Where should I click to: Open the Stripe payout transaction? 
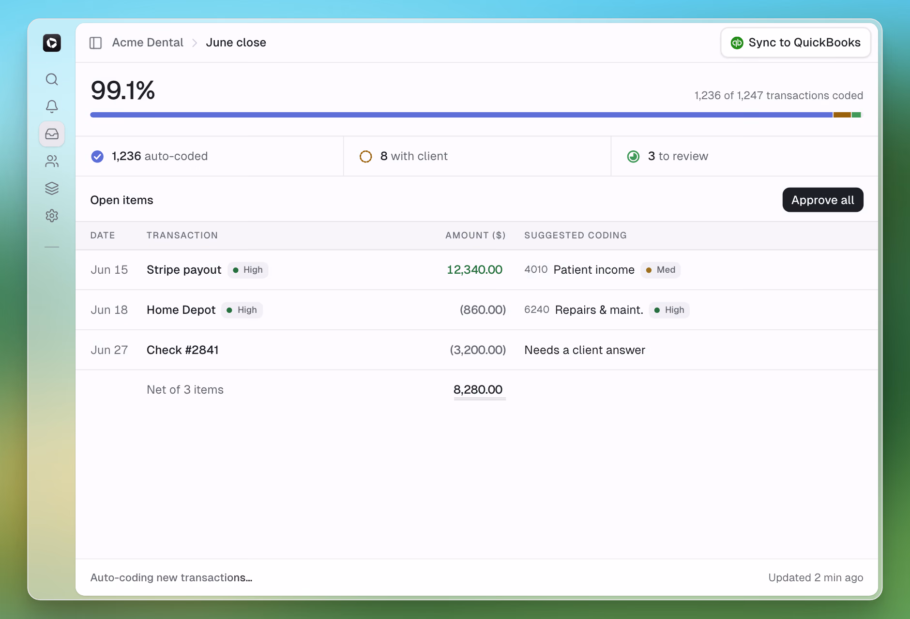pos(184,270)
